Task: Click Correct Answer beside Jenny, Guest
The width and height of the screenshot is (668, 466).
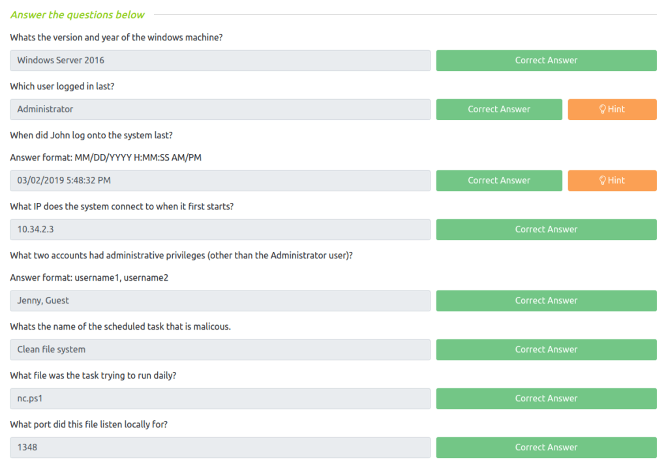Action: (x=546, y=301)
